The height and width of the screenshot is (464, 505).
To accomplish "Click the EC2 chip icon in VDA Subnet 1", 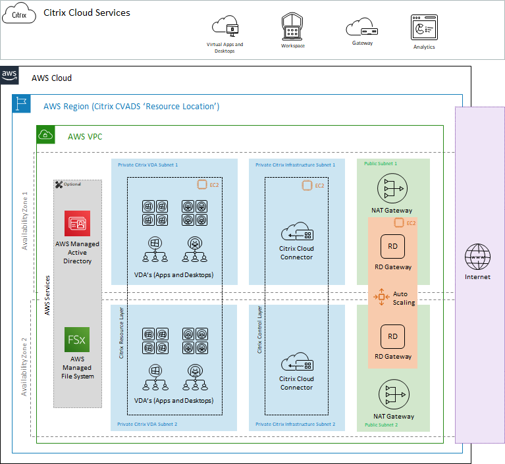I will click(203, 185).
